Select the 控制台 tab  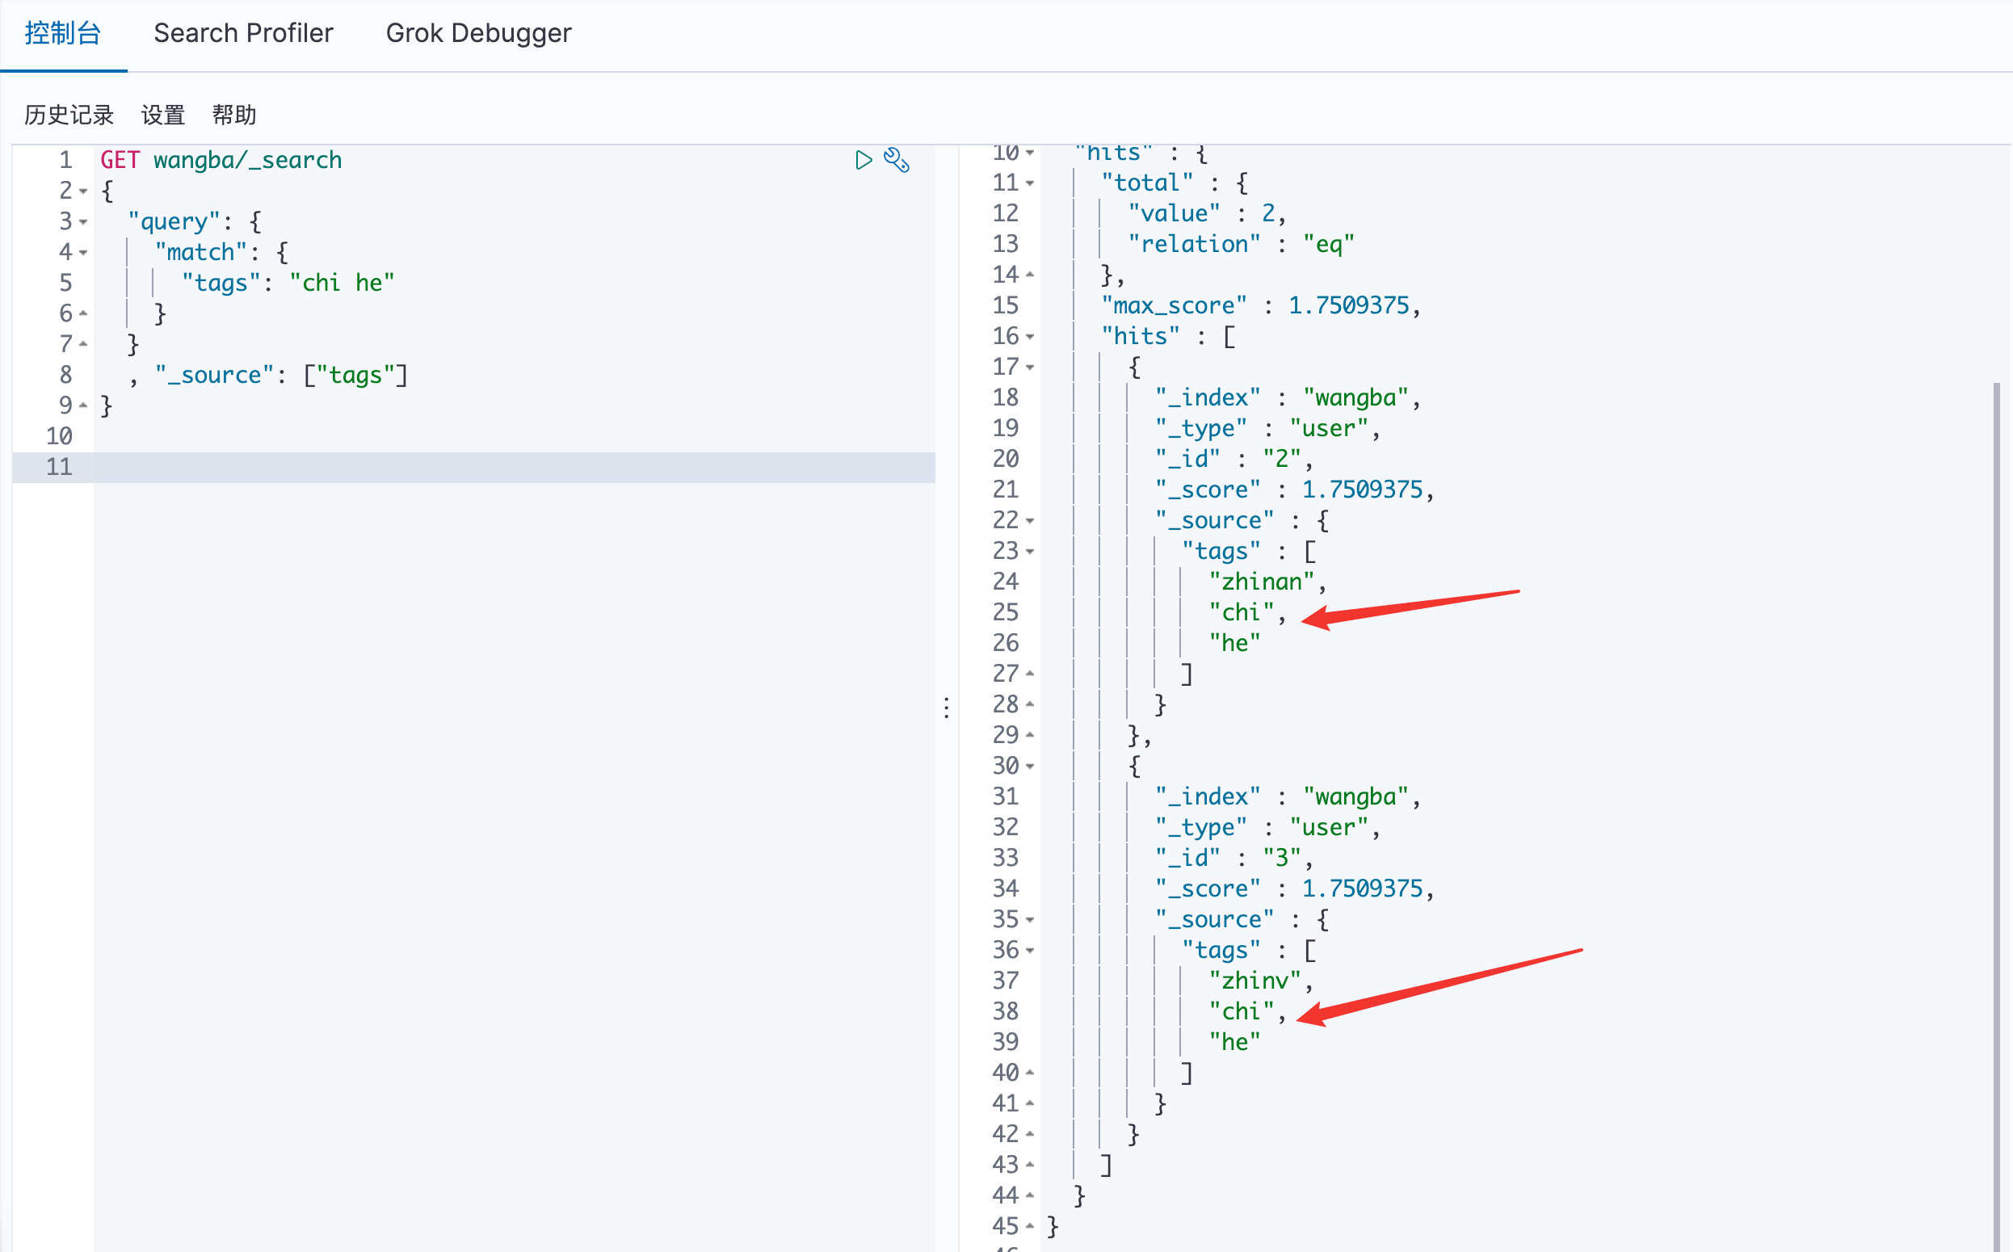click(x=63, y=33)
